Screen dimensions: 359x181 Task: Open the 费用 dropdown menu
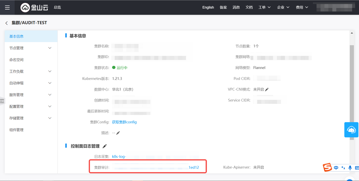tap(302, 8)
